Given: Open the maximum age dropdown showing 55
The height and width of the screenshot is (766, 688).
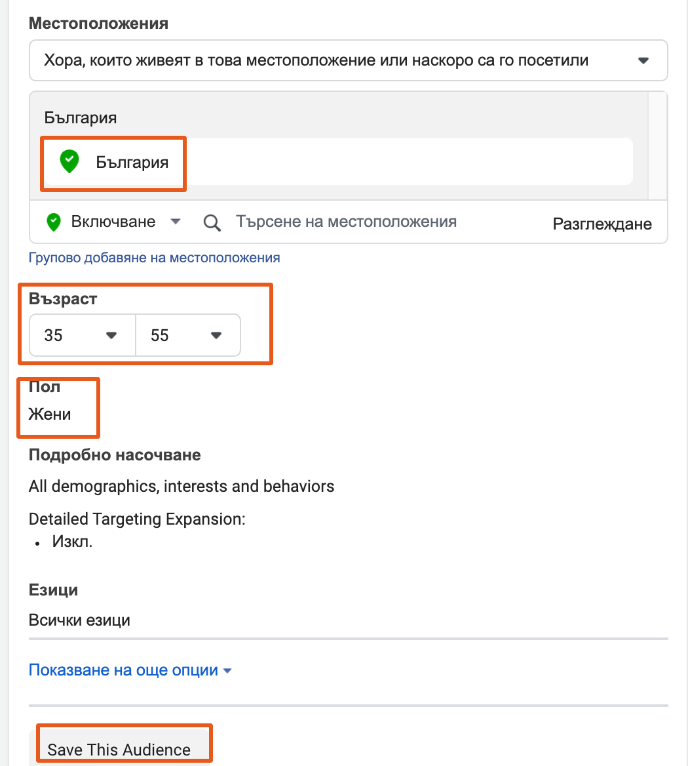Looking at the screenshot, I should [x=188, y=335].
